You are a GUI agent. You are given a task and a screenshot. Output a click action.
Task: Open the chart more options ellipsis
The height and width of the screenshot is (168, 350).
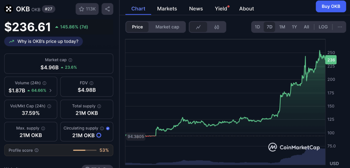[x=339, y=27]
